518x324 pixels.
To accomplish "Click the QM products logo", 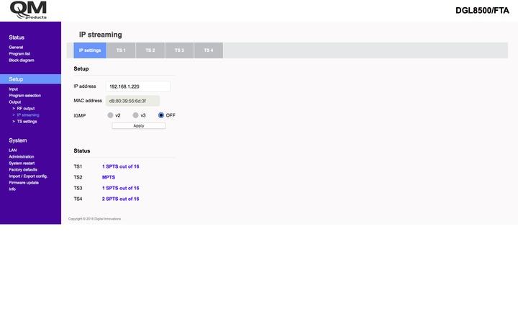I will pos(27,10).
